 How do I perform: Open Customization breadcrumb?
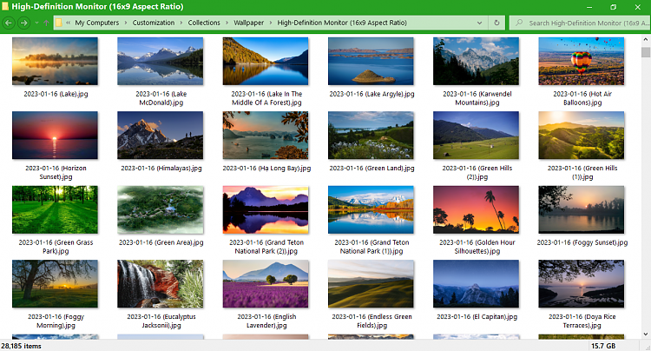pos(153,23)
